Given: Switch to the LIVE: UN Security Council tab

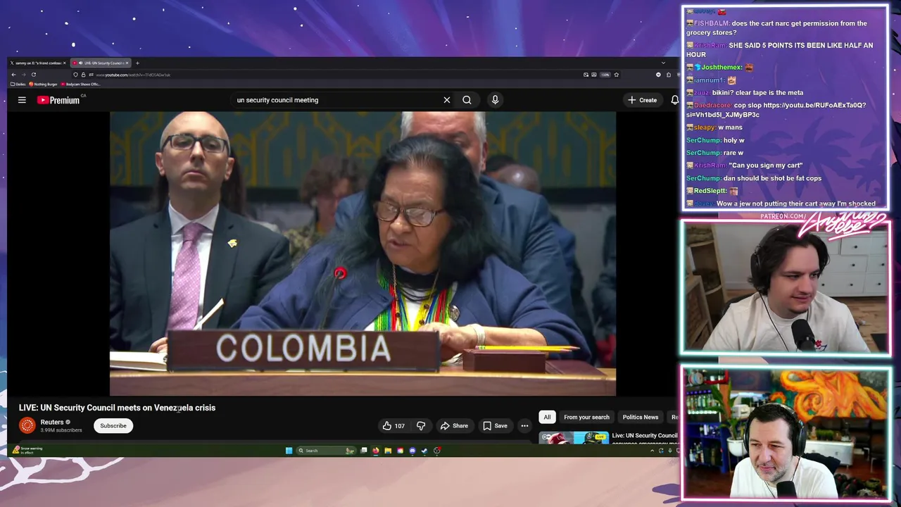Looking at the screenshot, I should (101, 63).
